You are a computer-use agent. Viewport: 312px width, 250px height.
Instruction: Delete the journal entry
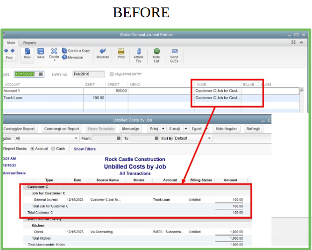tap(54, 54)
